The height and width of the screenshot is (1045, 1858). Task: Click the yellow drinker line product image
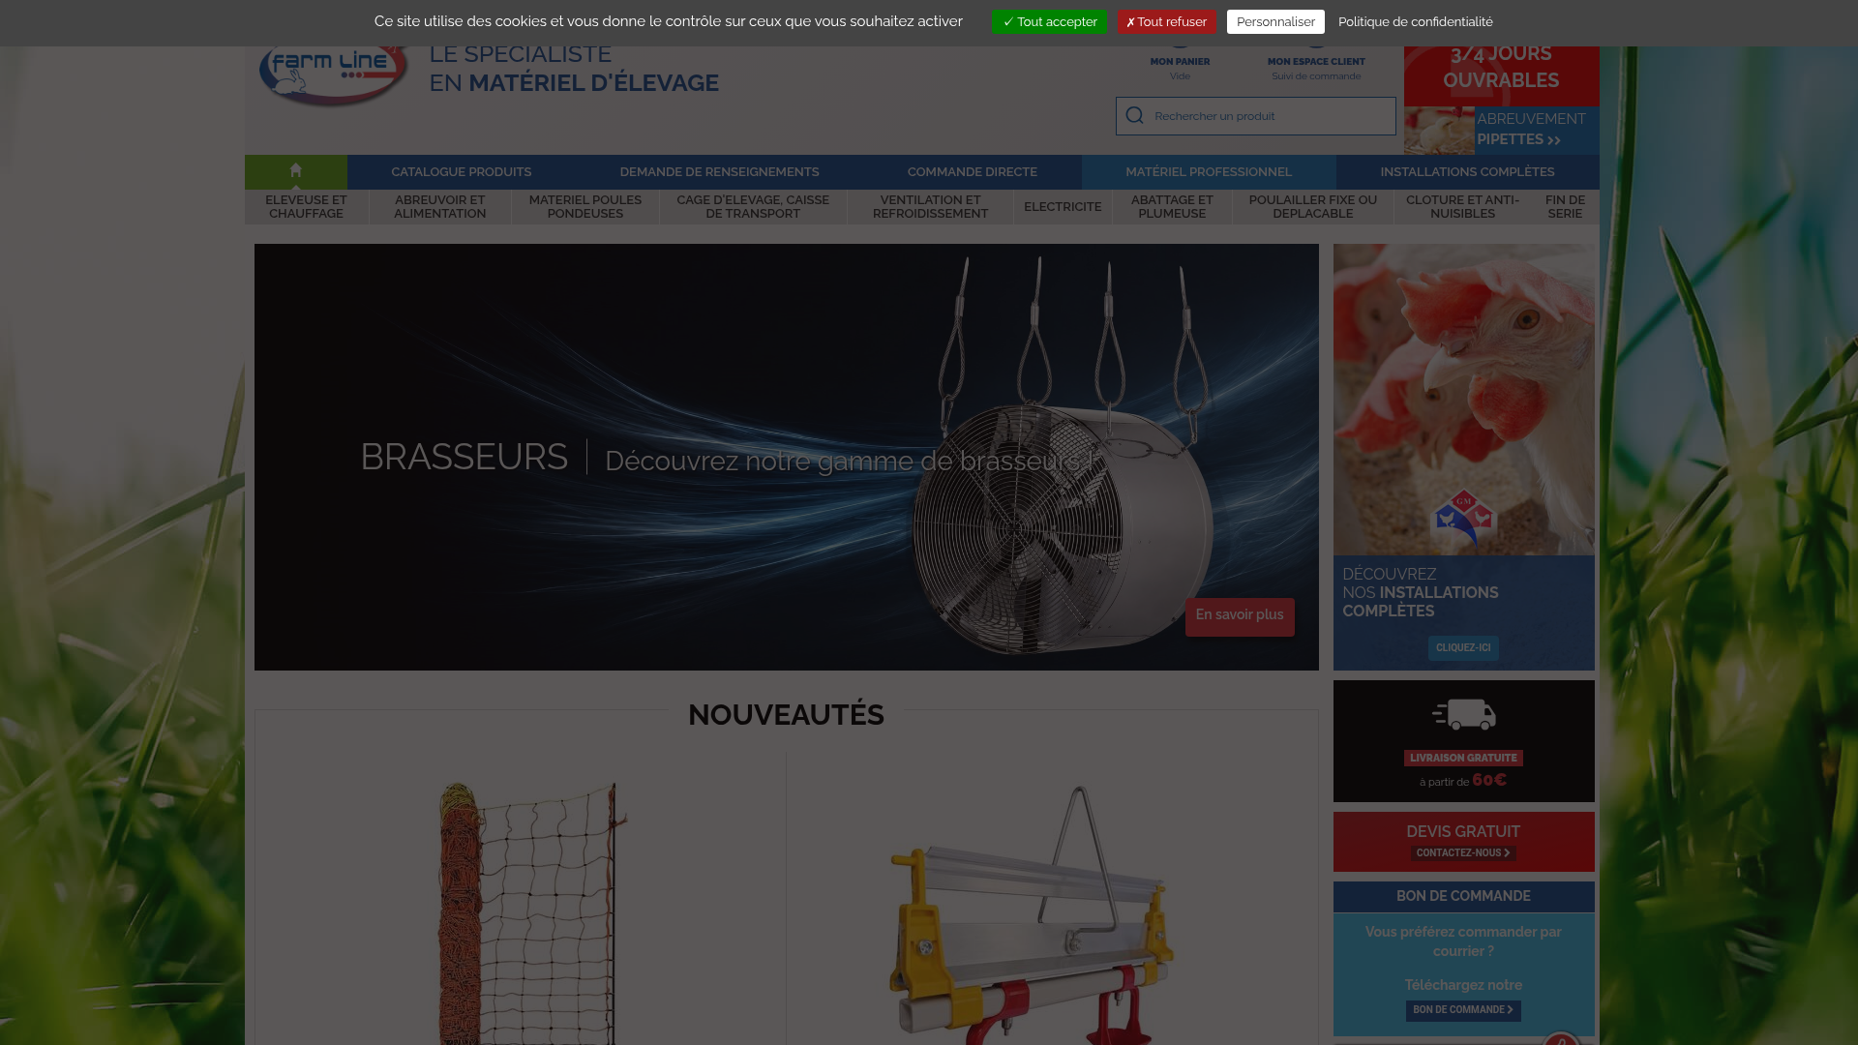[x=1034, y=914]
